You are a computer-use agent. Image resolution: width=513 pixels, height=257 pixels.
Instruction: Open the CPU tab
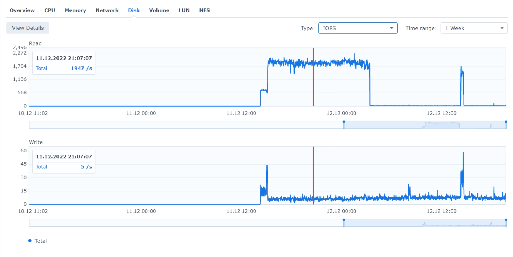[50, 10]
